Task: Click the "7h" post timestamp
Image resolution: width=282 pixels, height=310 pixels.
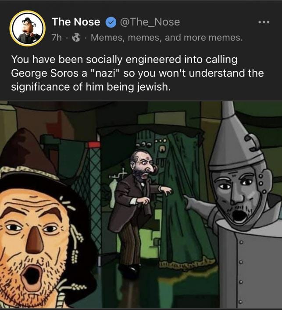Action: coord(57,38)
